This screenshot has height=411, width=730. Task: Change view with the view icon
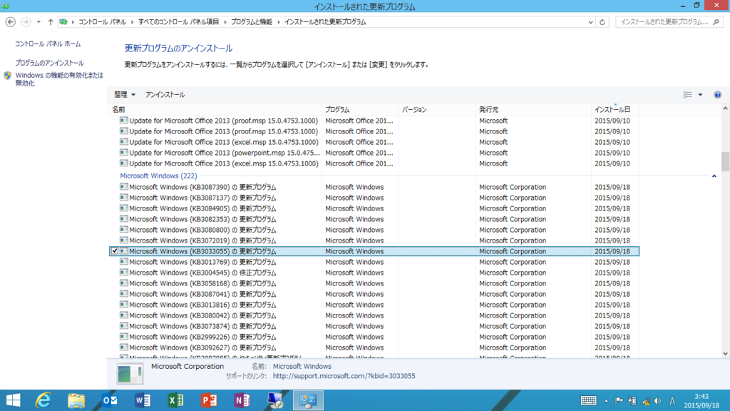coord(688,95)
